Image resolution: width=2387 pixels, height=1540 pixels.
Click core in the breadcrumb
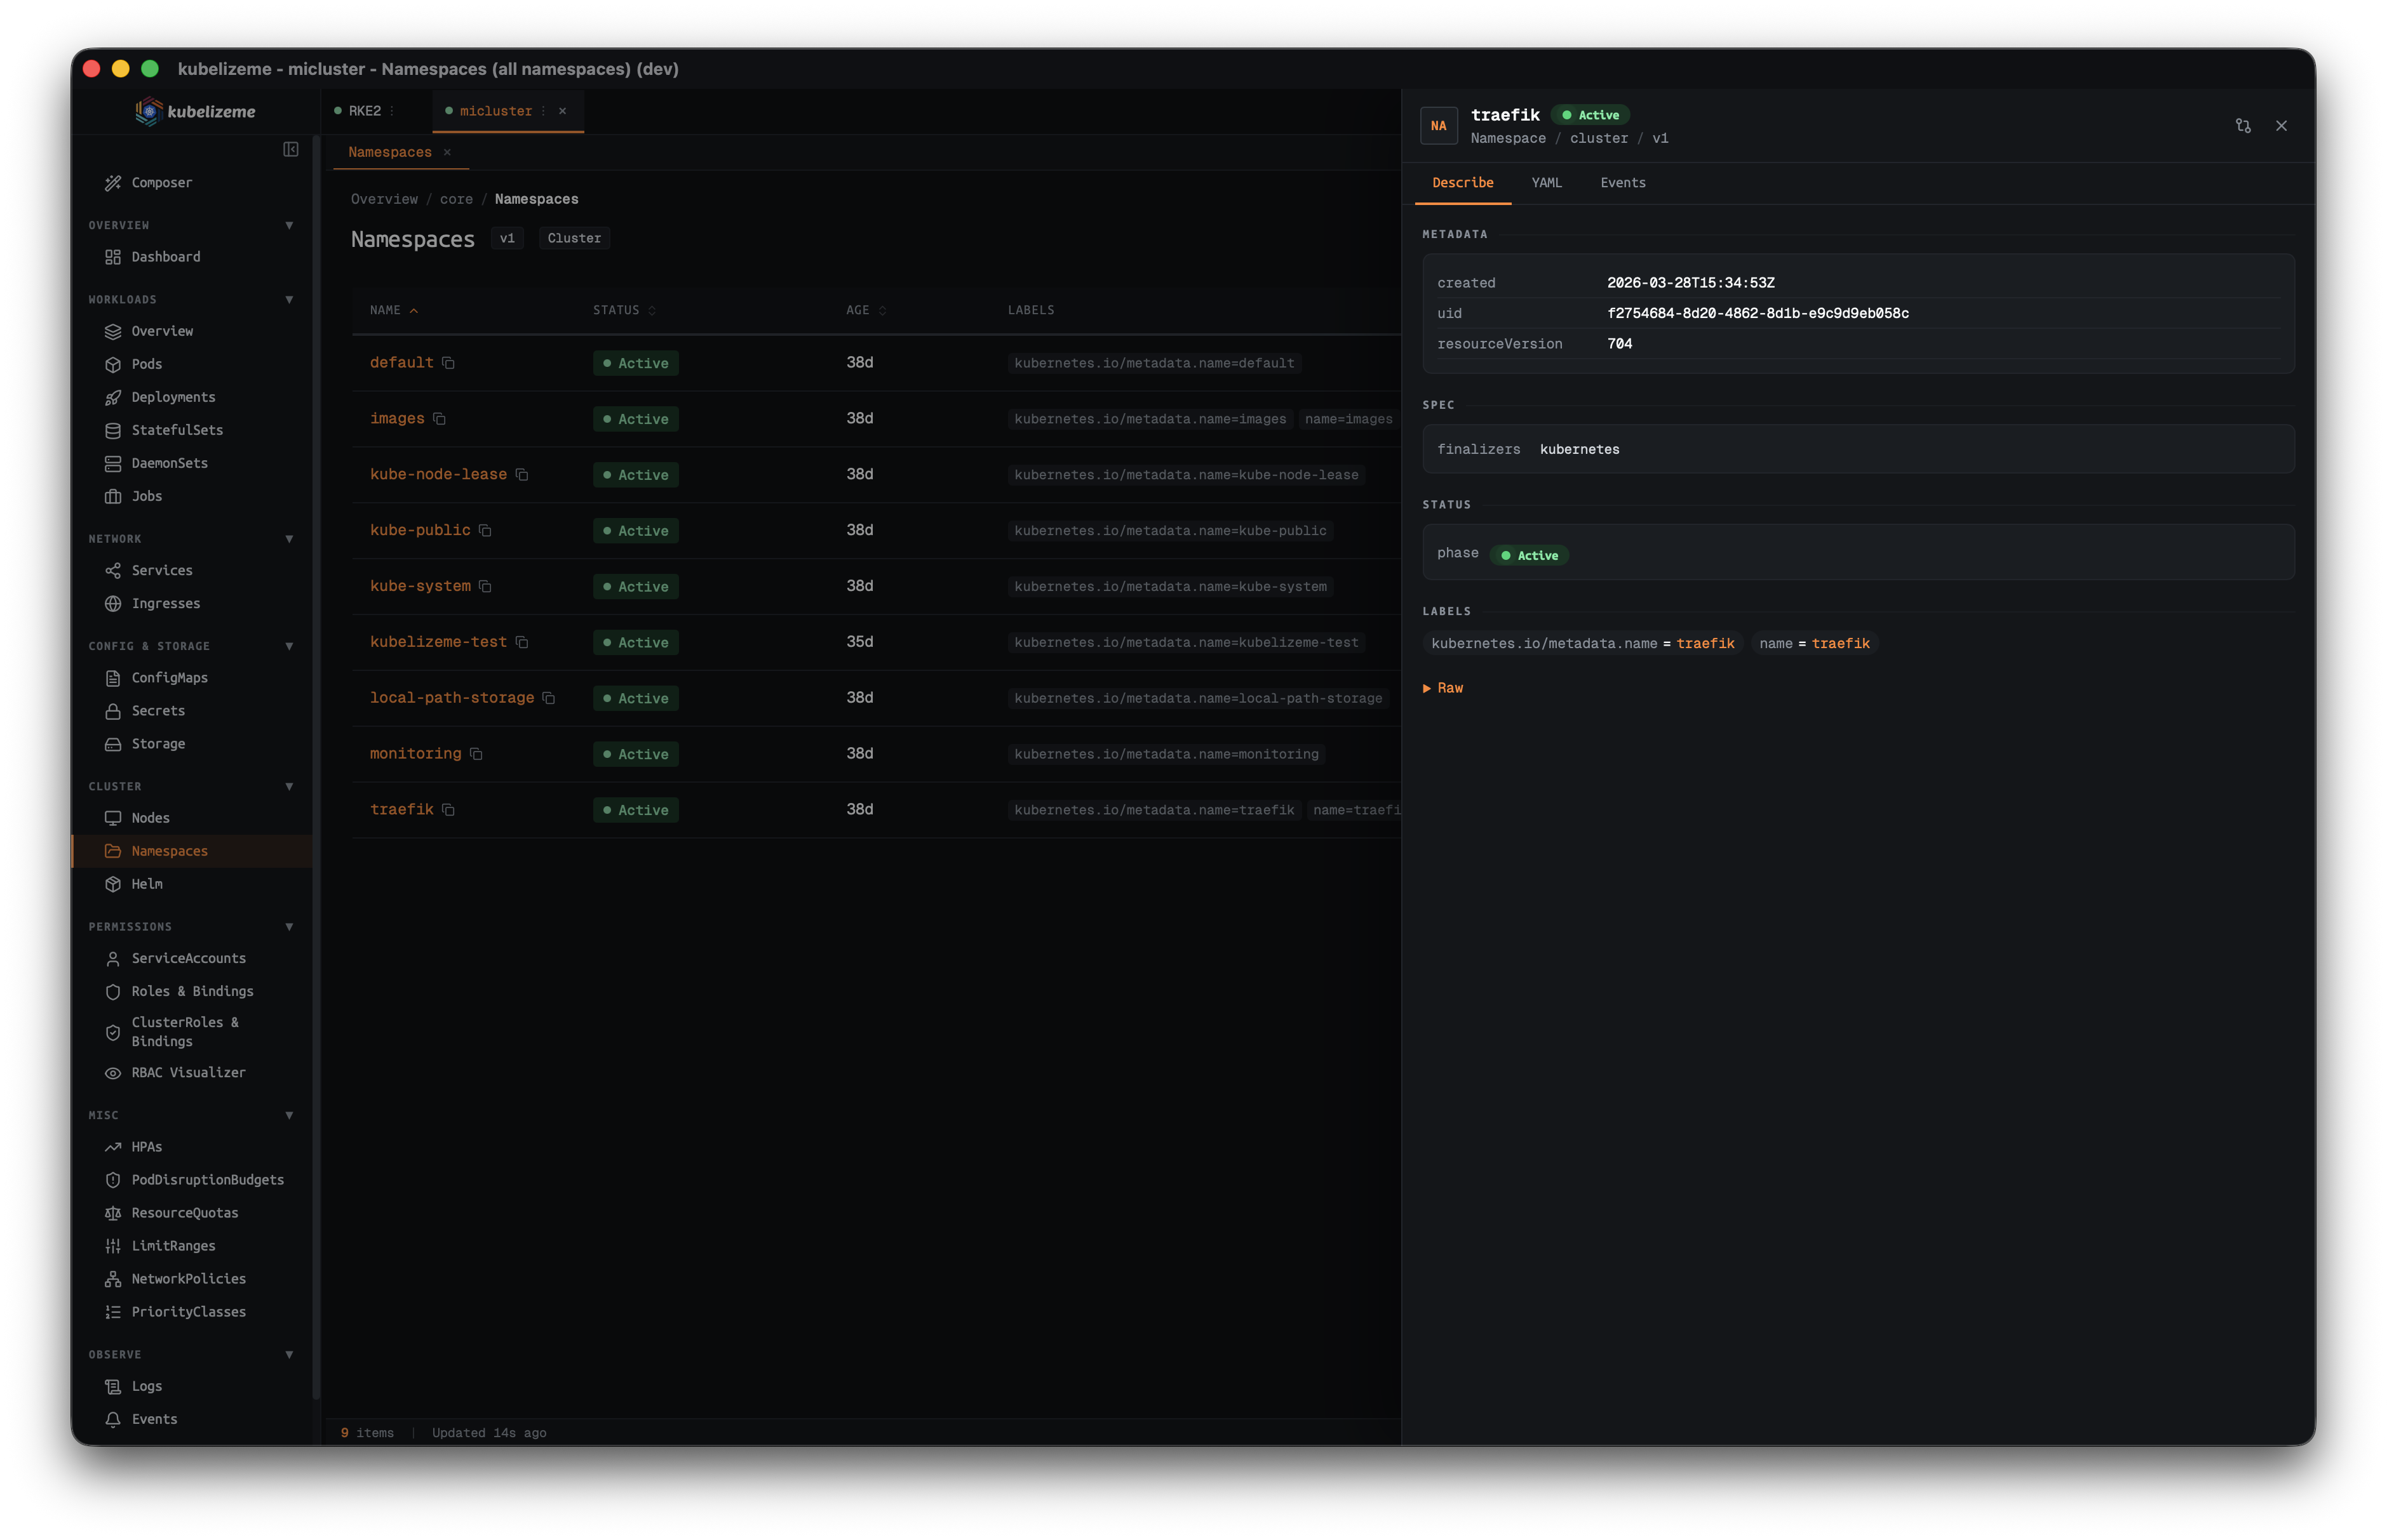point(456,199)
